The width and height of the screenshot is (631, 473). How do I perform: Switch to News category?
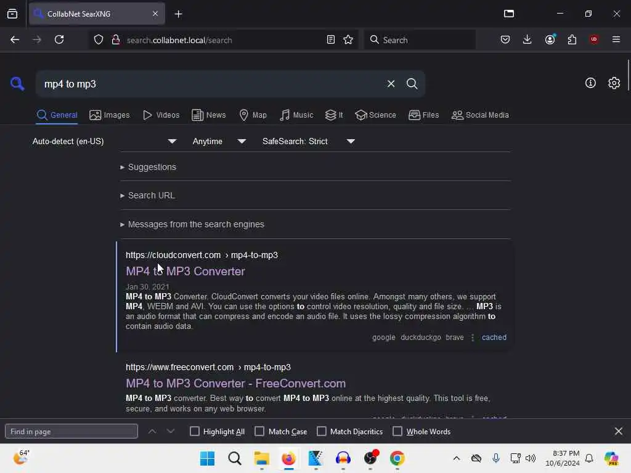209,115
